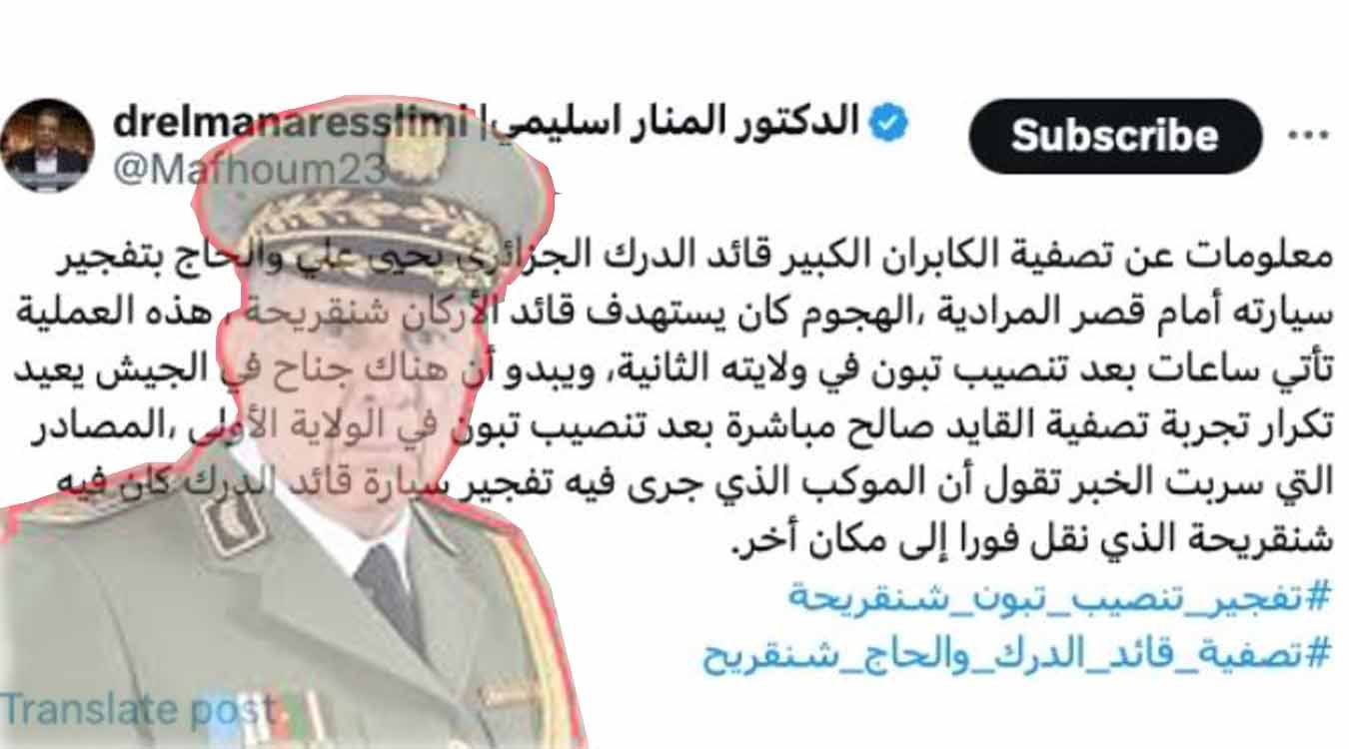Open hashtag #تصفية_قائد_الدرك_والحاج_شنقريح
This screenshot has width=1349, height=749.
[1017, 656]
